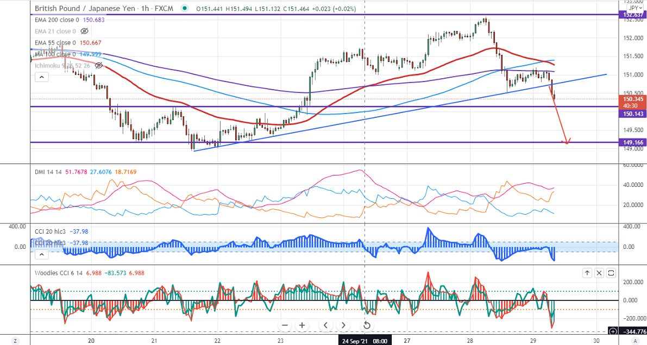This screenshot has width=647, height=345.
Task: Show the hidden Ichimoku indicator
Action: [99, 65]
